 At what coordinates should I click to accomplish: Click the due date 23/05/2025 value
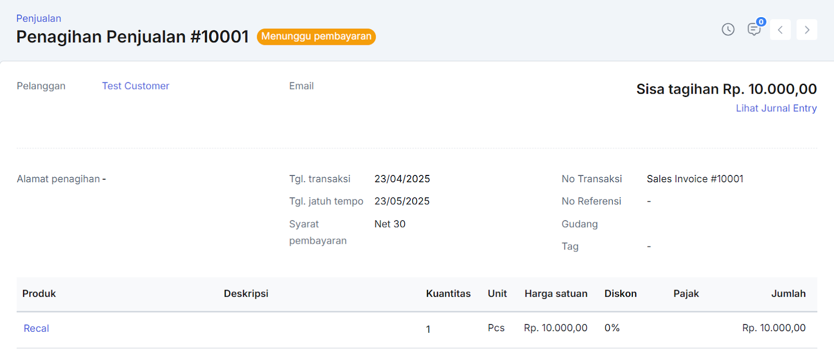(x=402, y=202)
